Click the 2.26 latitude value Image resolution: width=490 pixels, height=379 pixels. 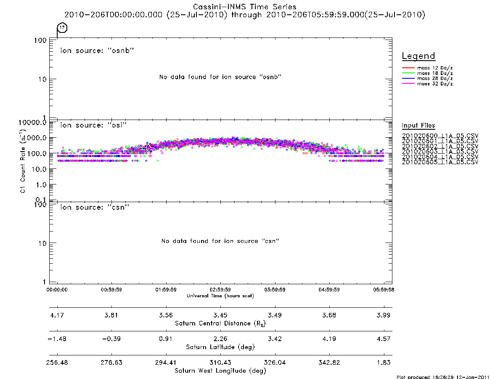click(220, 339)
